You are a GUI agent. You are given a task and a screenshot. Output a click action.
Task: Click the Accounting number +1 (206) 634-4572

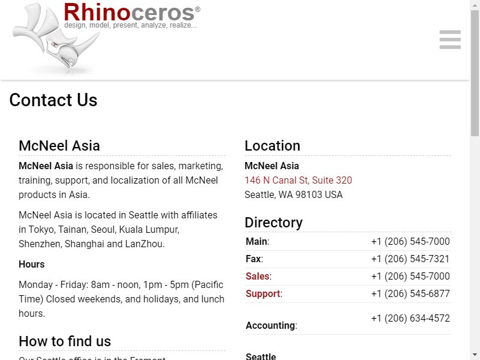click(410, 319)
